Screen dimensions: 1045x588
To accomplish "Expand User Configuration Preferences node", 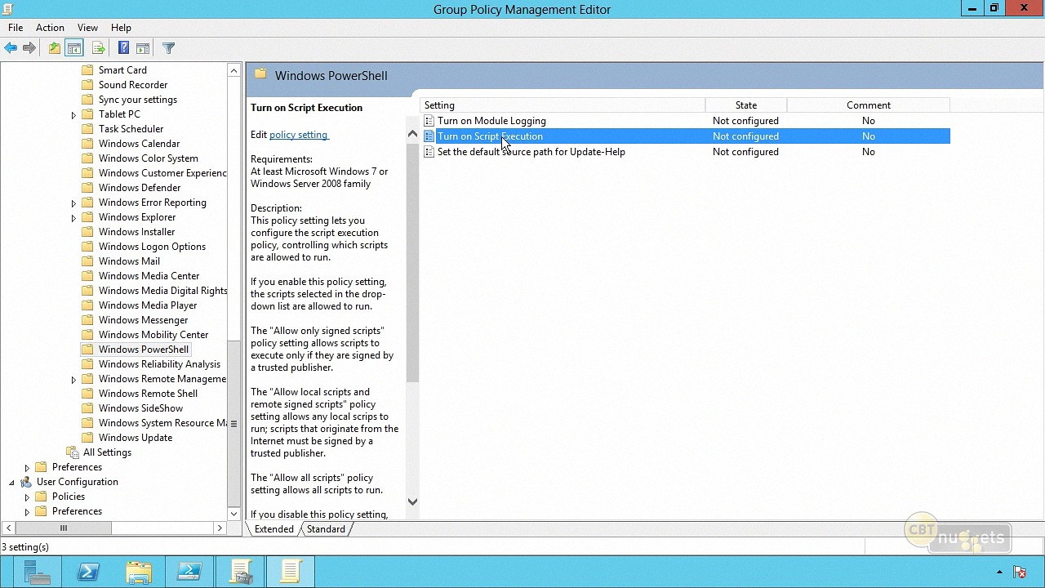I will click(x=27, y=512).
